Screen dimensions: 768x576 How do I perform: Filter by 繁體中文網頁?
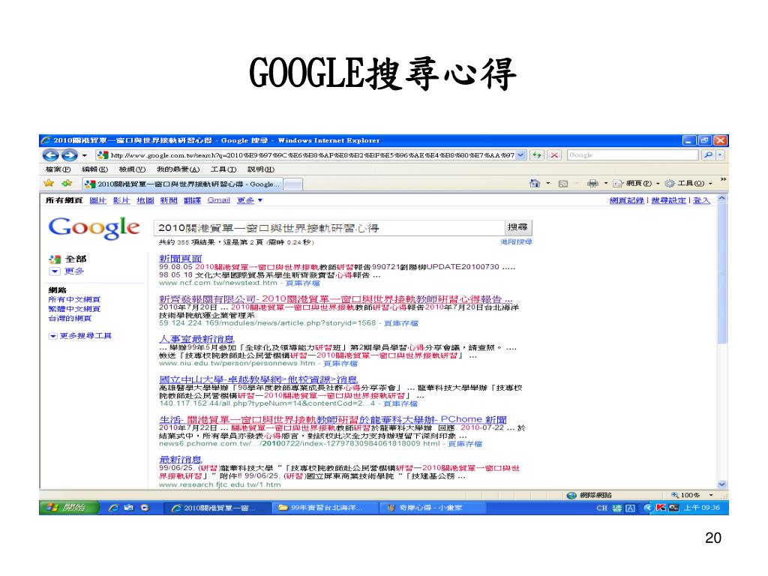74,309
